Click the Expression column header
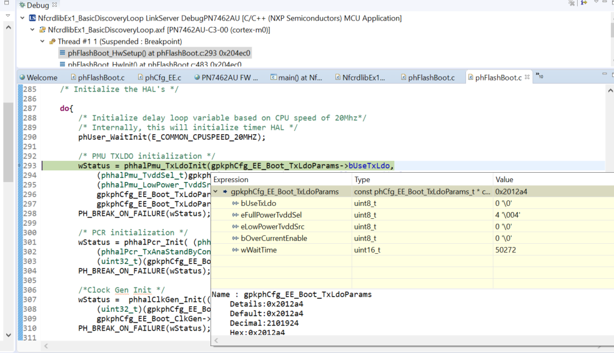The image size is (614, 353). tap(282, 180)
